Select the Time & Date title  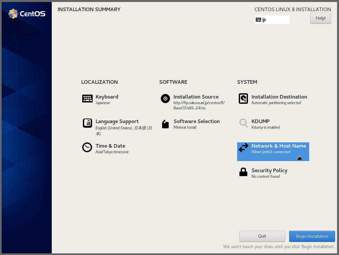coord(110,146)
